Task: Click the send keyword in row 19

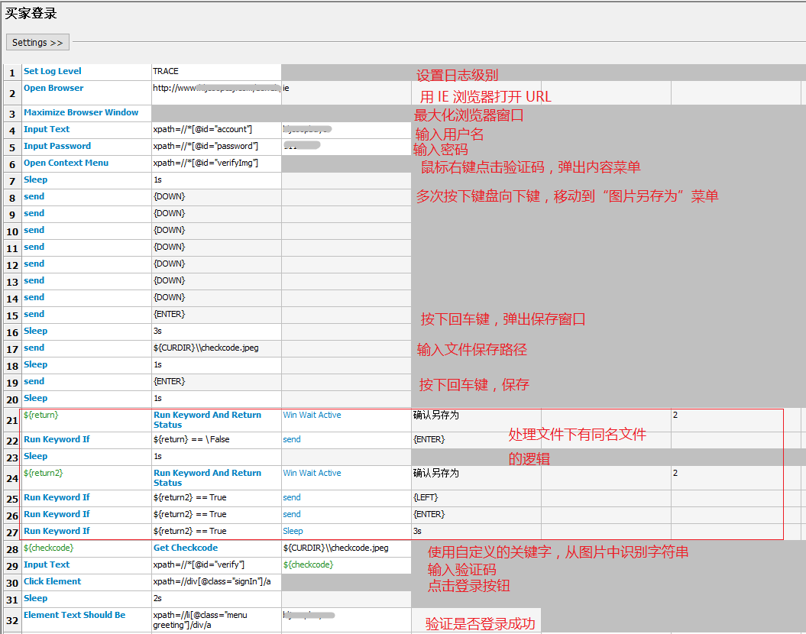Action: click(x=86, y=382)
